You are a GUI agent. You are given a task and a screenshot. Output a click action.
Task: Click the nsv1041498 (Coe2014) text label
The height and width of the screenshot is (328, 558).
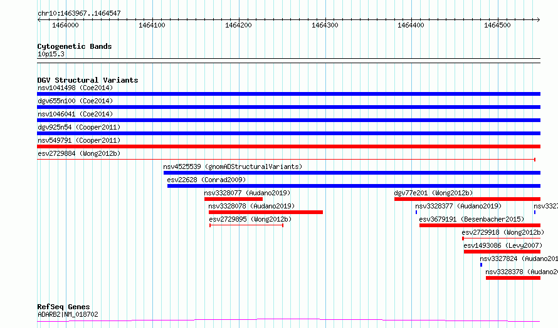pyautogui.click(x=75, y=88)
